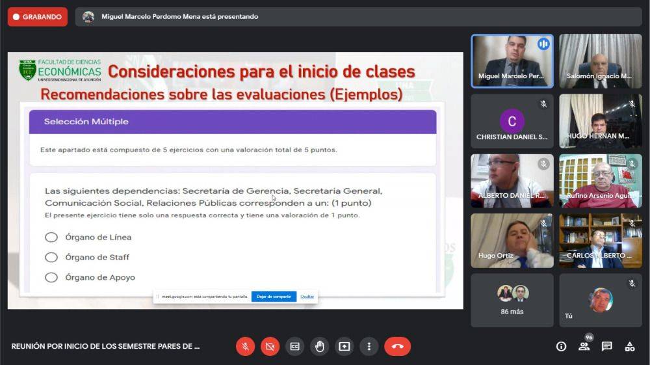The image size is (650, 365).
Task: Hang up with the red call button
Action: [397, 346]
